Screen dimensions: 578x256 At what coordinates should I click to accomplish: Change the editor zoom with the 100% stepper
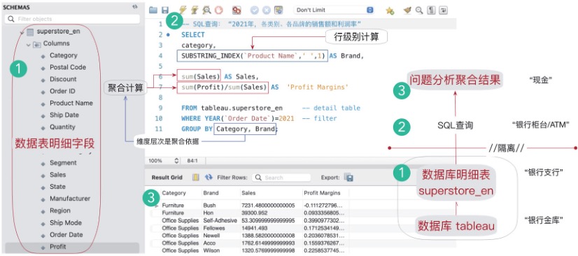(x=176, y=161)
